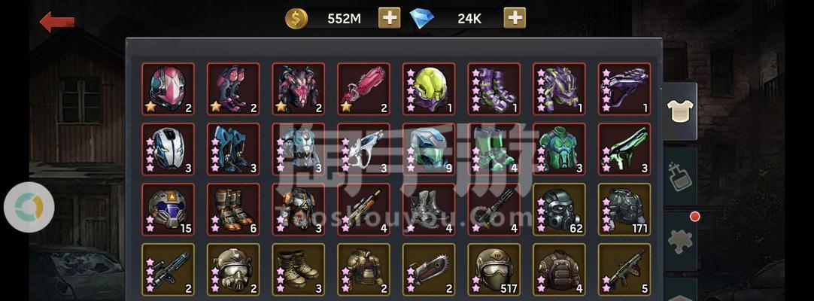Open the puzzle pieces tab
Screen dimensions: 814x301
[681, 242]
